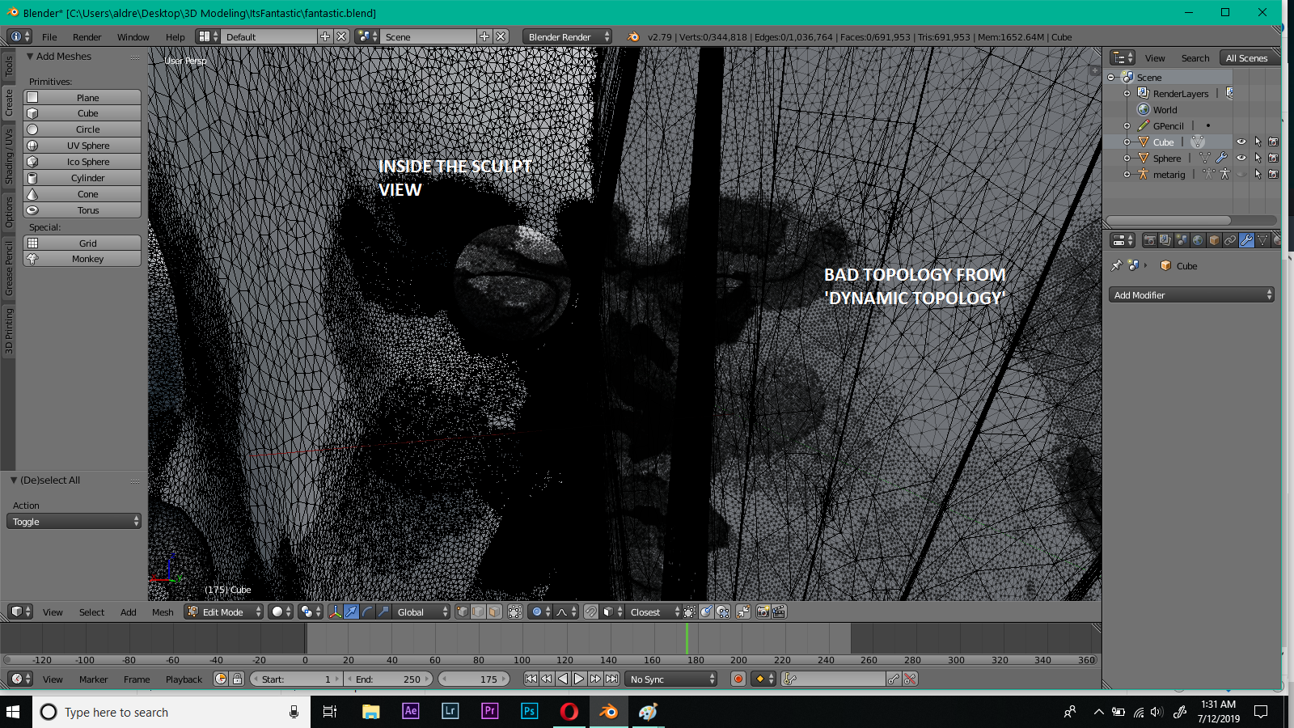
Task: Add a Torus mesh primitive
Action: coord(82,210)
